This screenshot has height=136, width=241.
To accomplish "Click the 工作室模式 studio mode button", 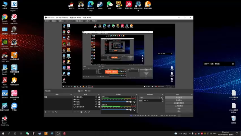I will point(179,106).
